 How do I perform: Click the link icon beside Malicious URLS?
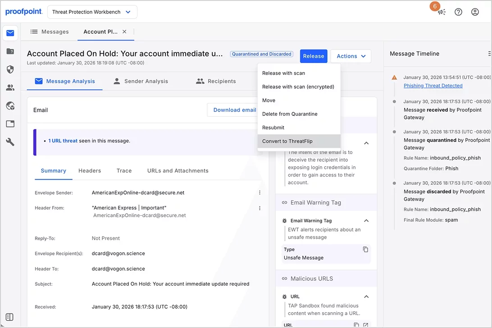coord(285,279)
